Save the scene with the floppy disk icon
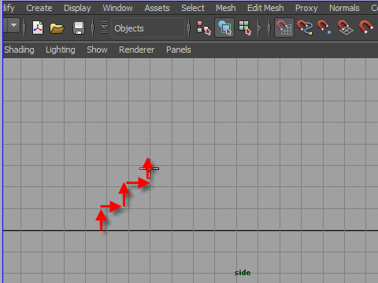 pos(79,28)
